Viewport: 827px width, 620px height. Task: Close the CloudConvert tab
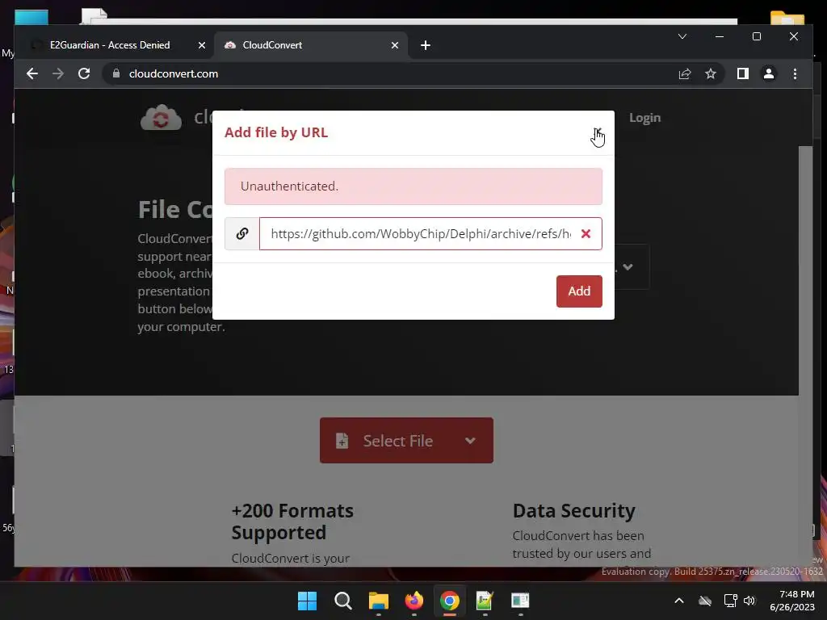394,45
